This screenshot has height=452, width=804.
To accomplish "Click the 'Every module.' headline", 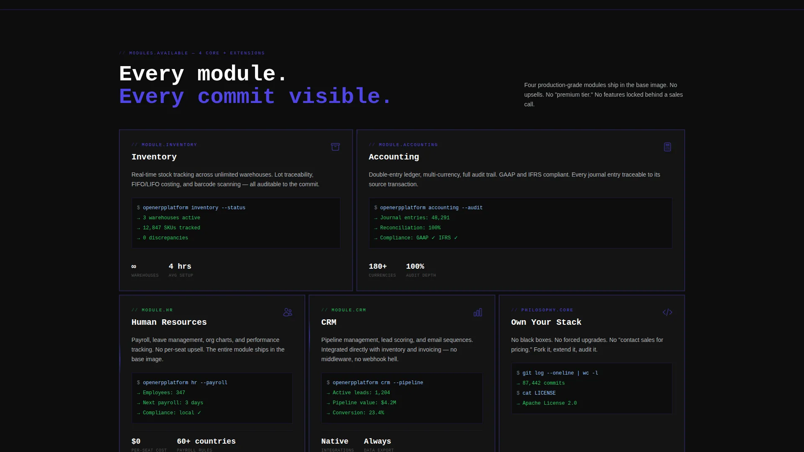I will (x=203, y=74).
